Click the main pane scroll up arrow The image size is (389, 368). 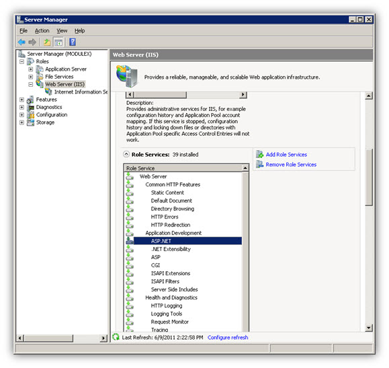(x=369, y=96)
